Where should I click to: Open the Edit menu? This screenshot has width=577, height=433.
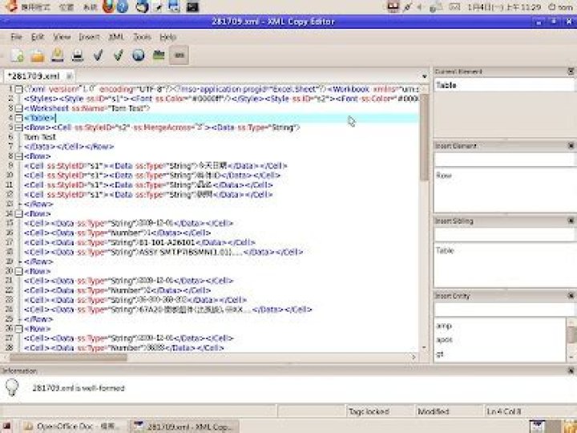click(38, 37)
